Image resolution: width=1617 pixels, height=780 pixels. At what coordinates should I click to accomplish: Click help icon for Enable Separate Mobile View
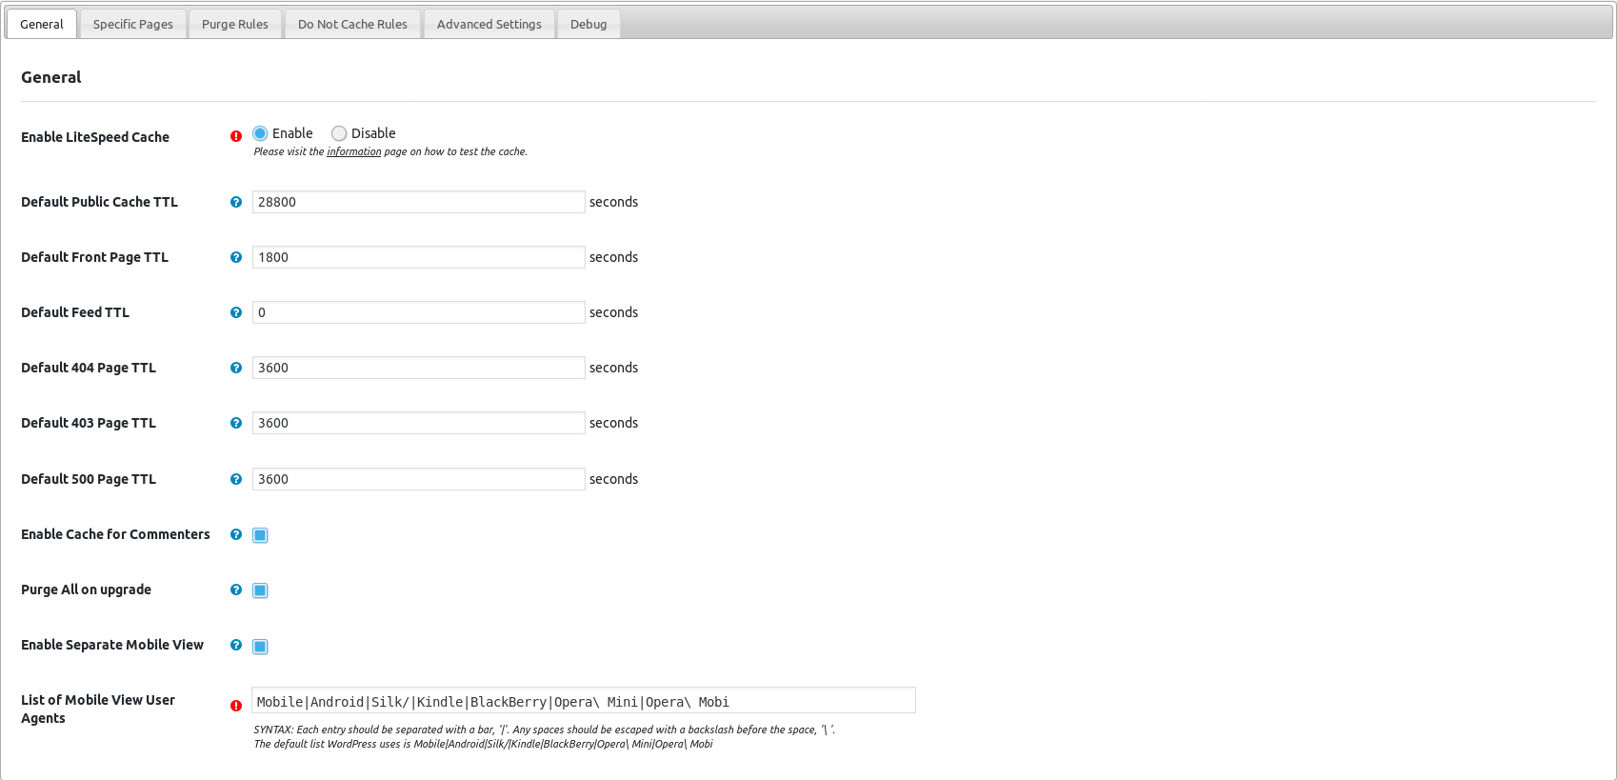236,645
